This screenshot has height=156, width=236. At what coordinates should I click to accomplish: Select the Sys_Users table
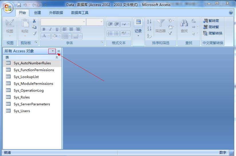32,111
